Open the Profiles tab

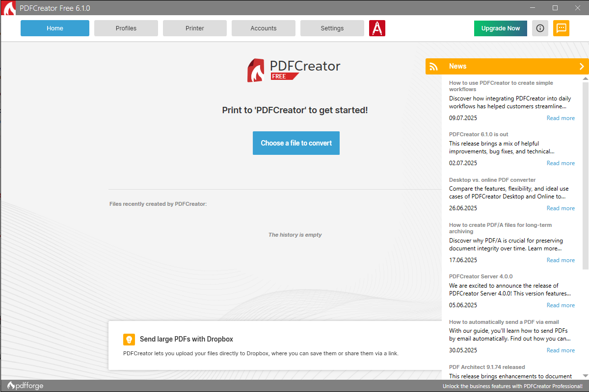point(126,28)
